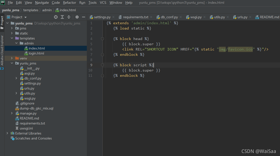Viewport: 280px width, 156px height.
Task: Open the Project view dropdown
Action: coord(26,17)
